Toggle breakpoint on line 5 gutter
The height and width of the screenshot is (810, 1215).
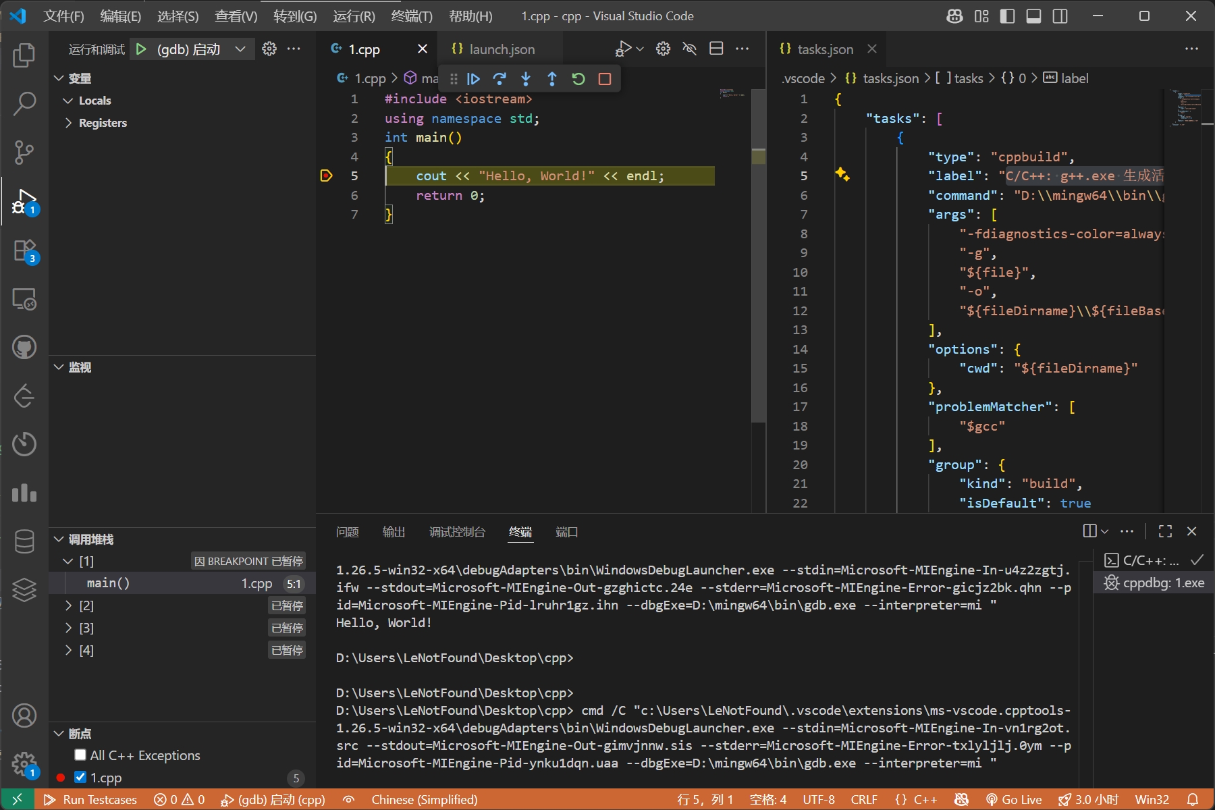point(327,176)
